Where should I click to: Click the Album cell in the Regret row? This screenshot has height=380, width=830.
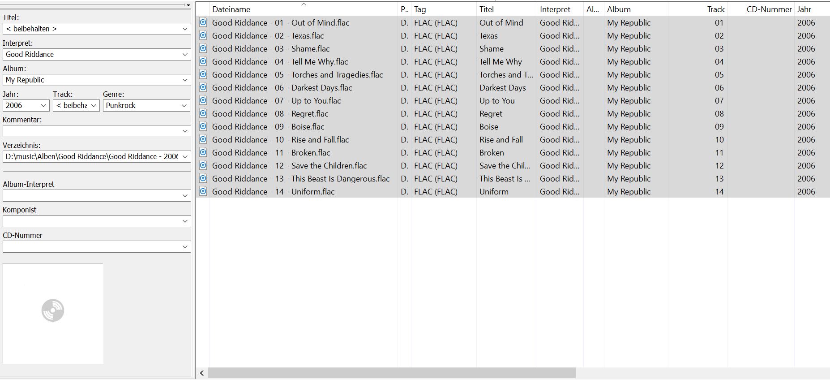point(629,113)
